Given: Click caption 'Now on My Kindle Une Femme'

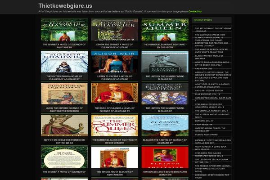Looking at the screenshot, I should pos(64,141).
